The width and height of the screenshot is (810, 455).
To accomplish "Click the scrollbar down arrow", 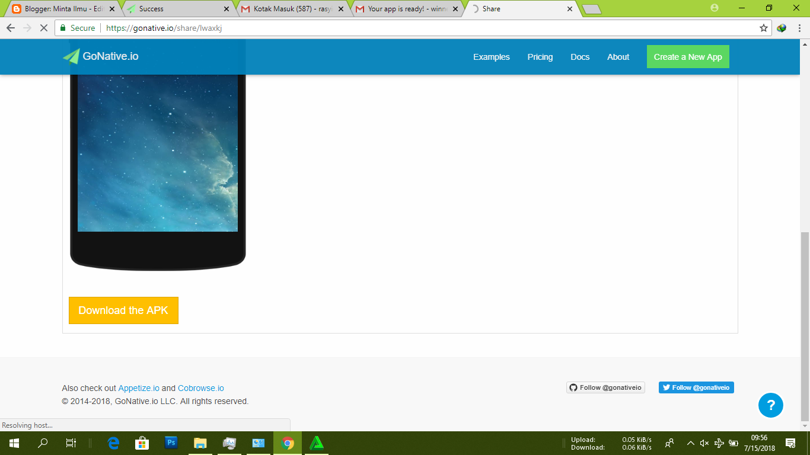I will pyautogui.click(x=805, y=427).
